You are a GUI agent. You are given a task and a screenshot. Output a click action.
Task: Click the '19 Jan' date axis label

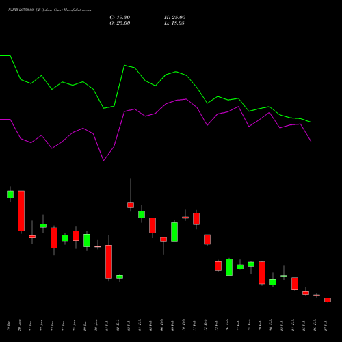[8, 326]
